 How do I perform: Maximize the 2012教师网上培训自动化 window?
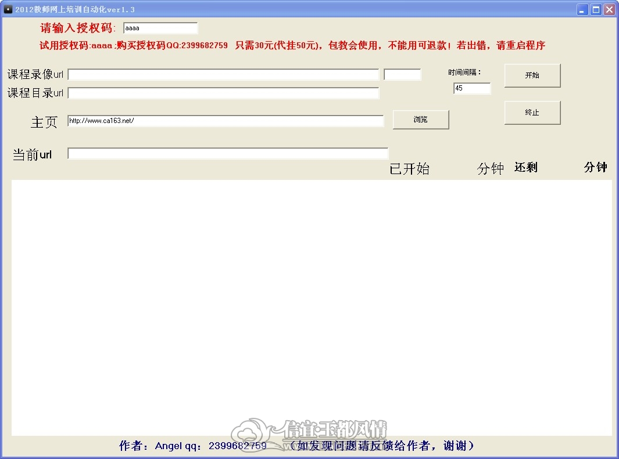click(x=596, y=9)
